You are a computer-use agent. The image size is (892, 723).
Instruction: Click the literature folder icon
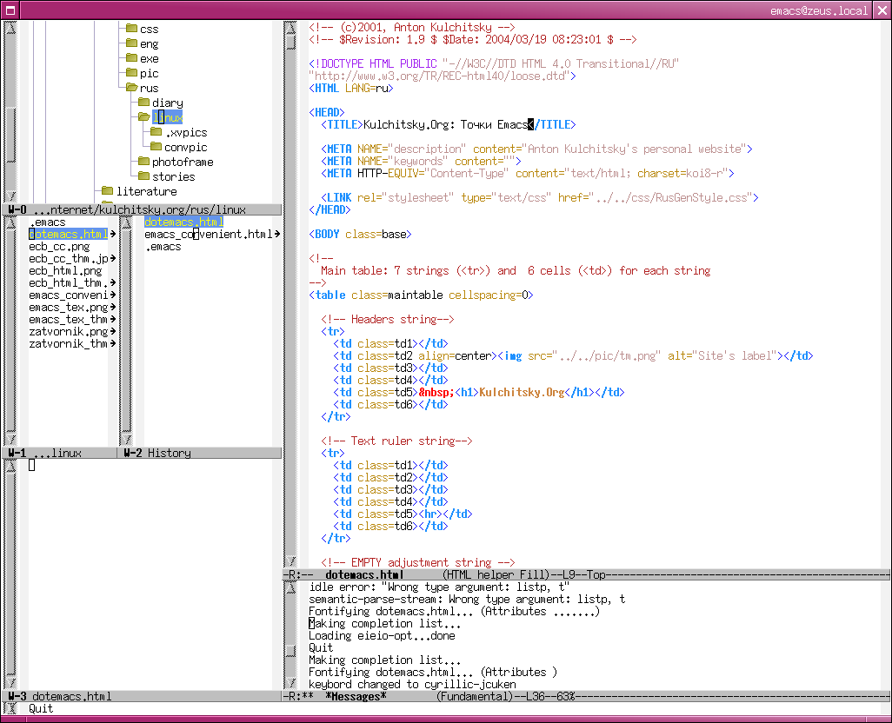107,191
